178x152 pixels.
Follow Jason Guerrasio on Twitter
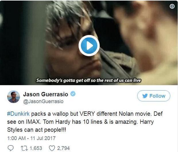[x=154, y=96]
